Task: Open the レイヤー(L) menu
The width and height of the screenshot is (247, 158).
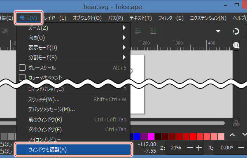Action: [55, 18]
